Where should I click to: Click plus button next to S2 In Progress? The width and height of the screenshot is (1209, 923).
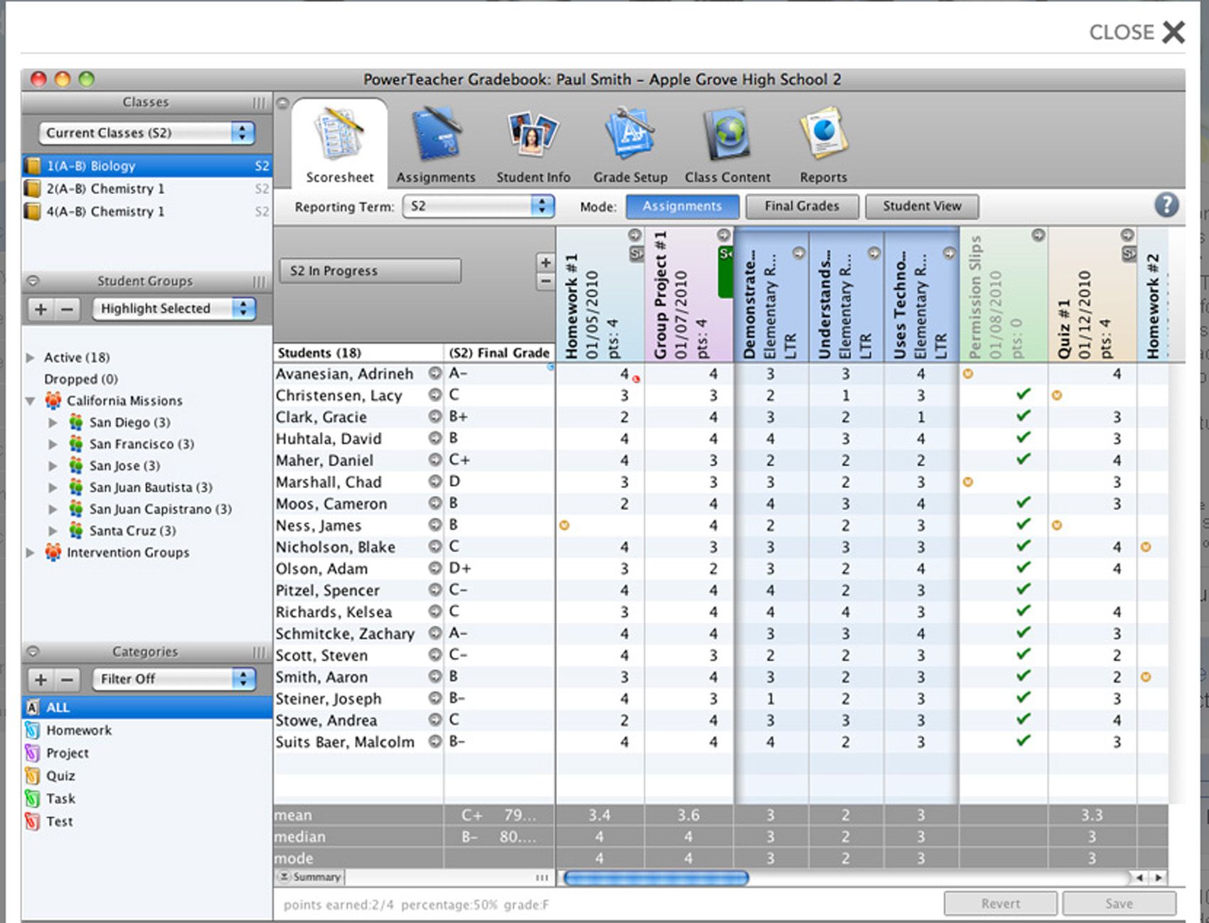click(545, 262)
